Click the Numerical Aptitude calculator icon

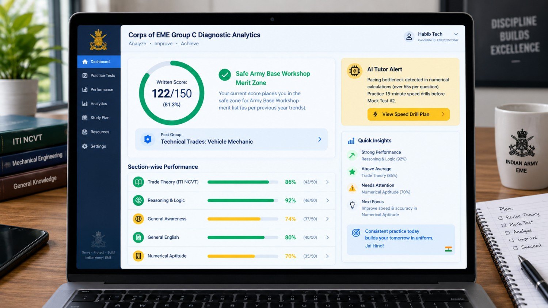pos(138,256)
